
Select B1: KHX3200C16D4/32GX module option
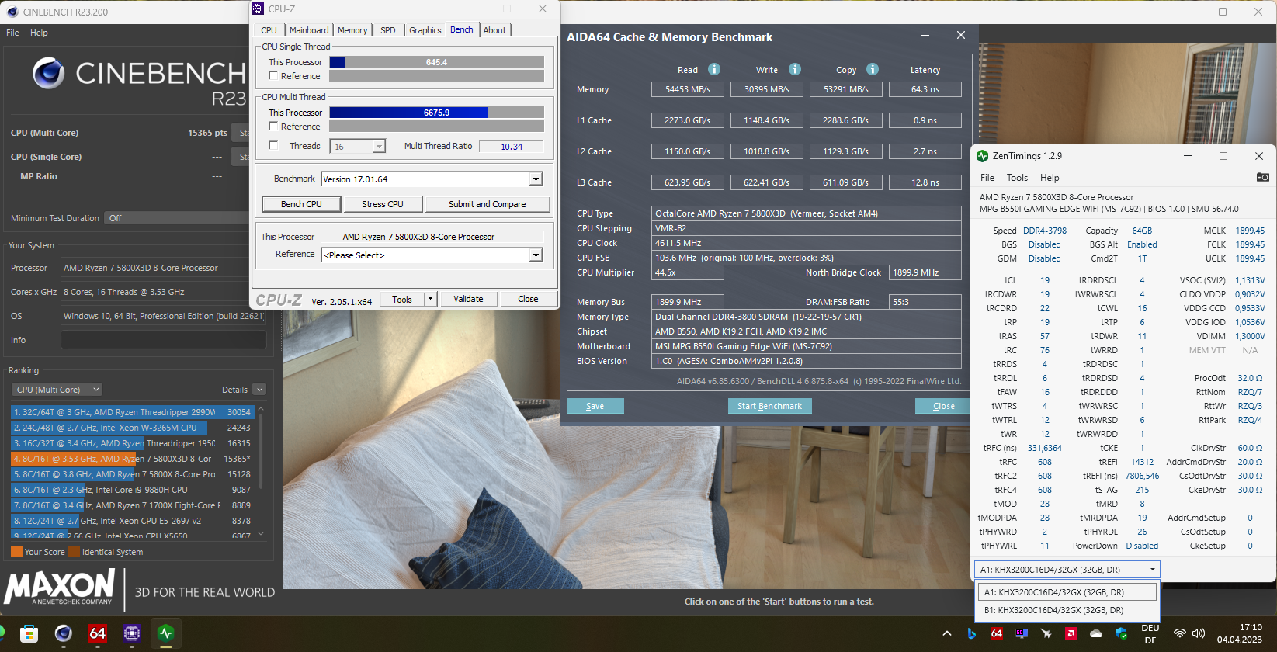tap(1067, 610)
